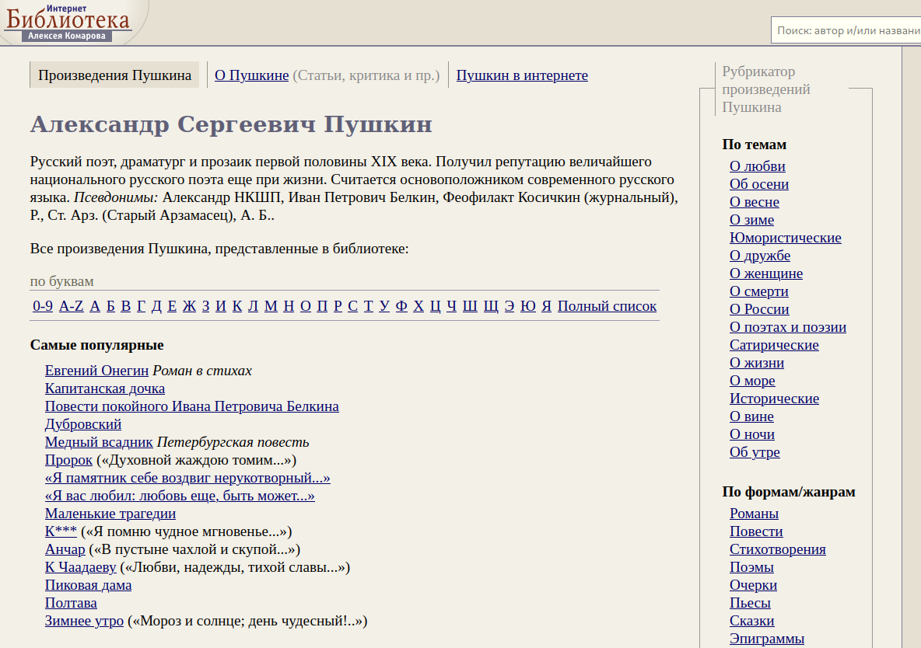Open the 'О Пушкине' tab
921x648 pixels.
tap(251, 75)
